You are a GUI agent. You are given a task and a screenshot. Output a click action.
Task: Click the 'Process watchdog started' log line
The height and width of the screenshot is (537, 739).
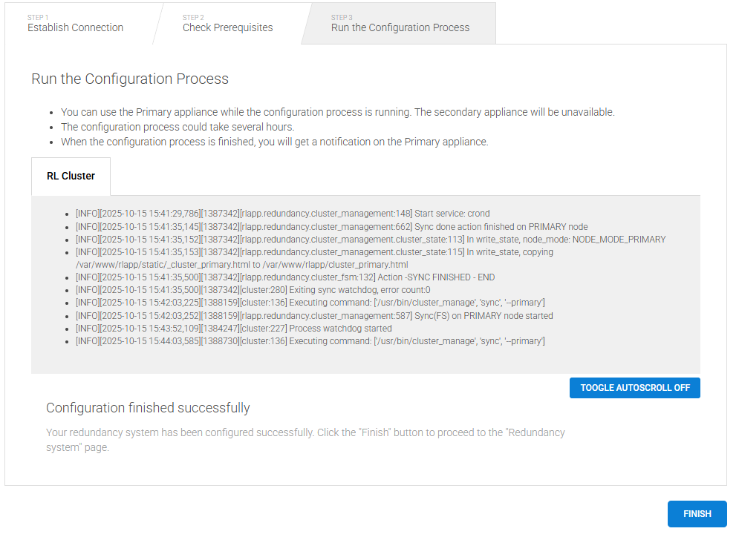coord(233,329)
